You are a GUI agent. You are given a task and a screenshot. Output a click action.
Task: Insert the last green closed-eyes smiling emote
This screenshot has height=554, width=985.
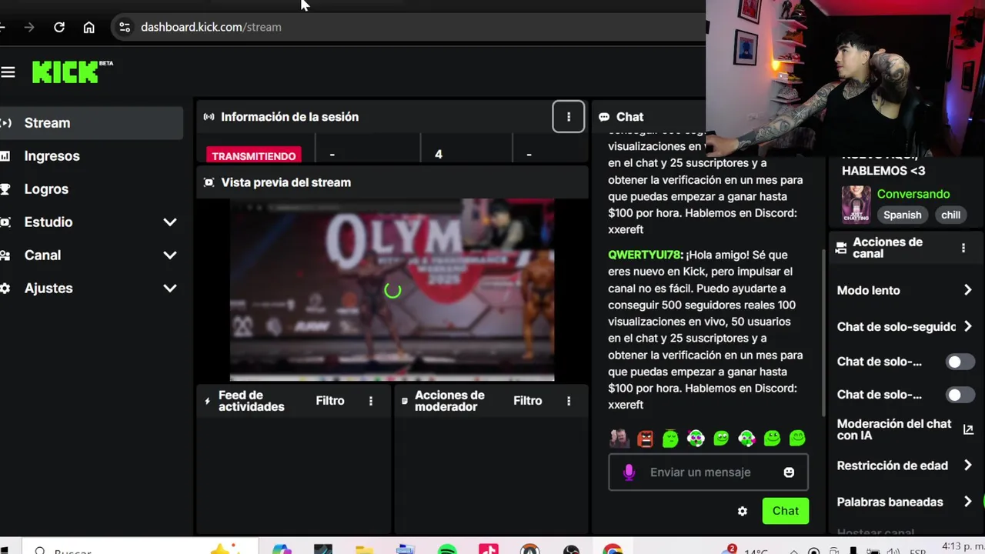pos(797,439)
